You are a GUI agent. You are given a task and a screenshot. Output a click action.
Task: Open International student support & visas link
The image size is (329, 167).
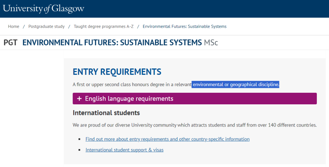(124, 150)
